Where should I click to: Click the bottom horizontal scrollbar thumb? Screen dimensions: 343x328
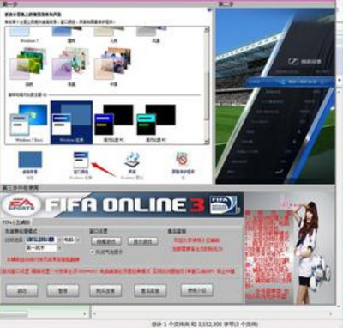15,313
